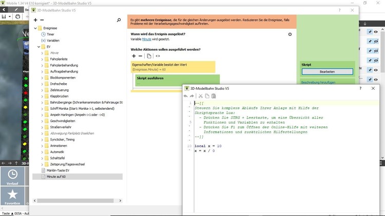Click the left arrow of the tree's horizontal scrollbar

point(34,201)
